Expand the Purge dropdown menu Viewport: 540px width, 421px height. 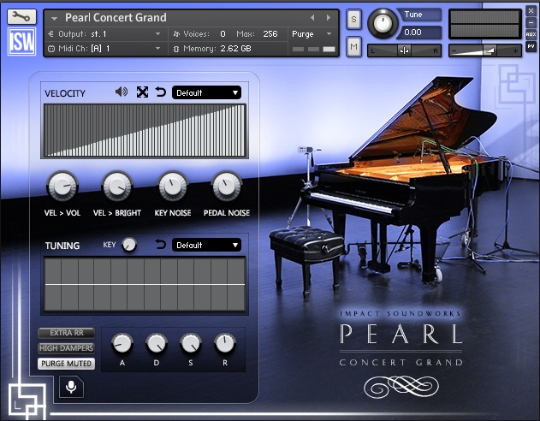click(x=312, y=34)
